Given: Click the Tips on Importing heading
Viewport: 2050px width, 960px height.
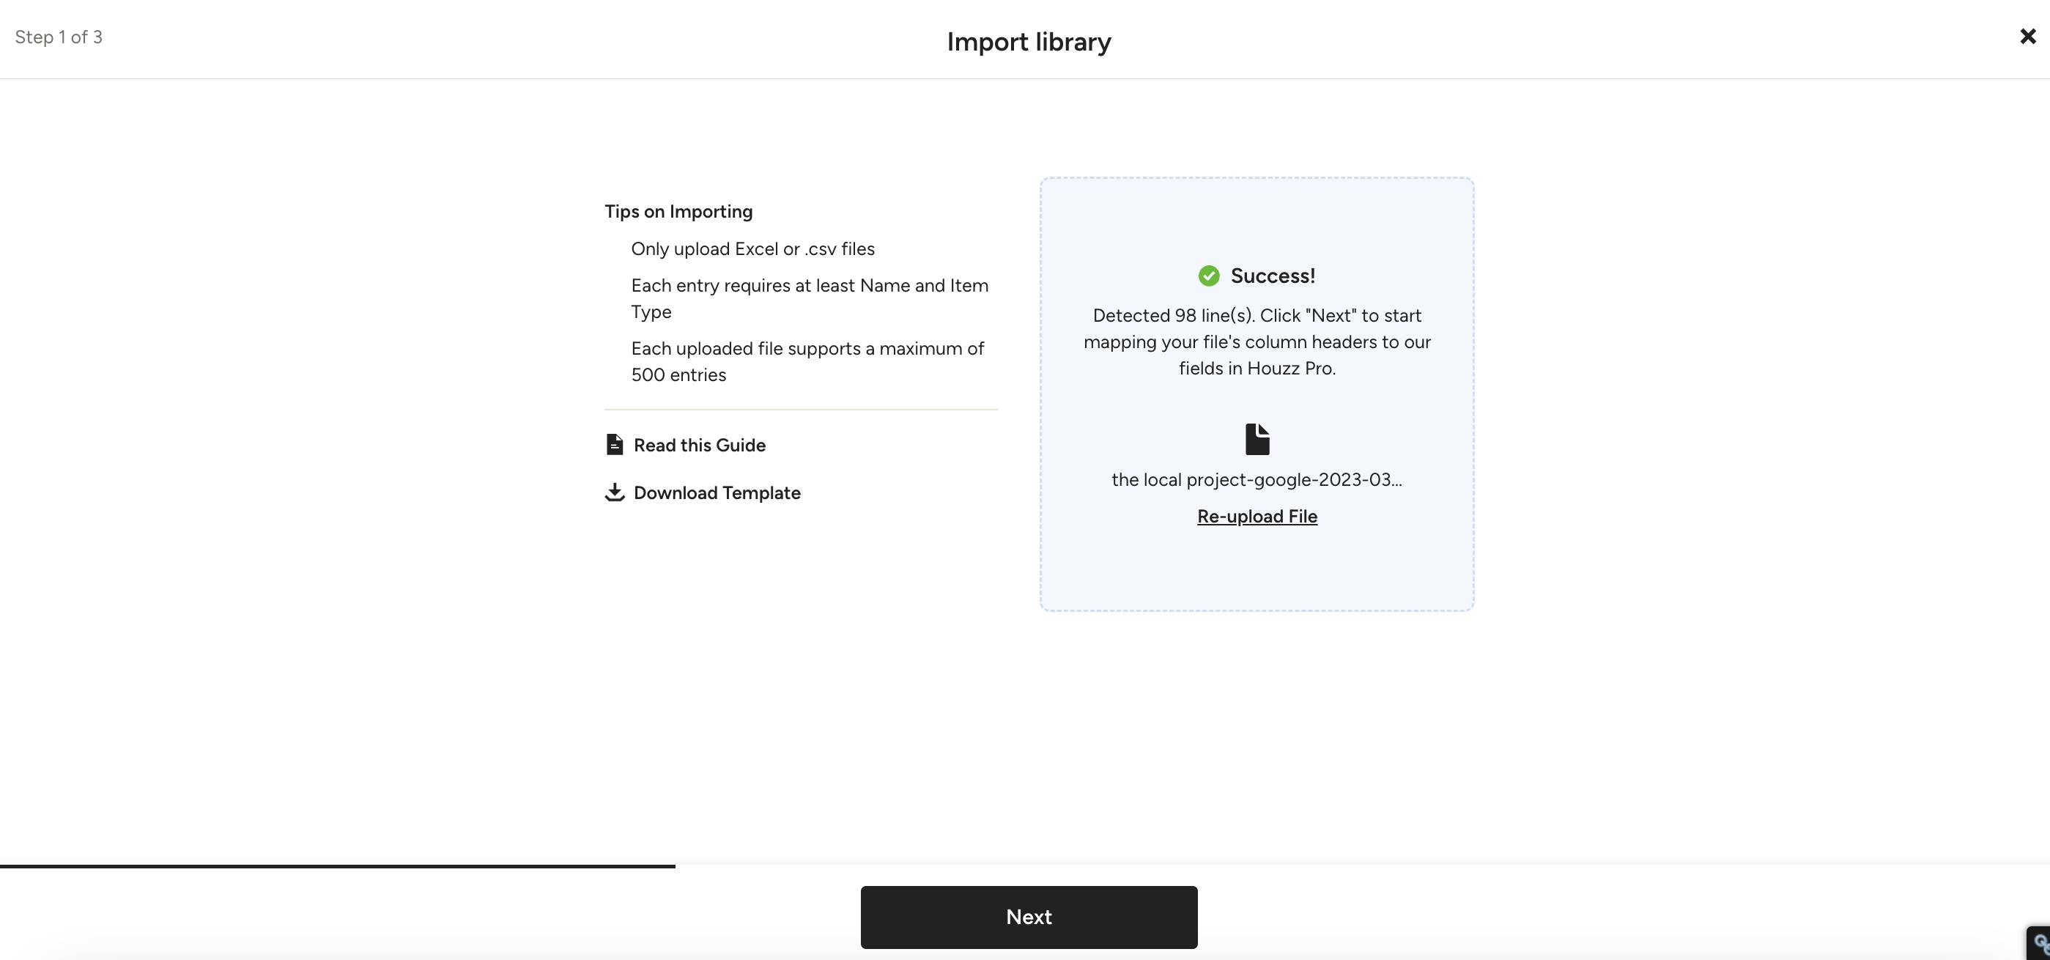Looking at the screenshot, I should [678, 212].
